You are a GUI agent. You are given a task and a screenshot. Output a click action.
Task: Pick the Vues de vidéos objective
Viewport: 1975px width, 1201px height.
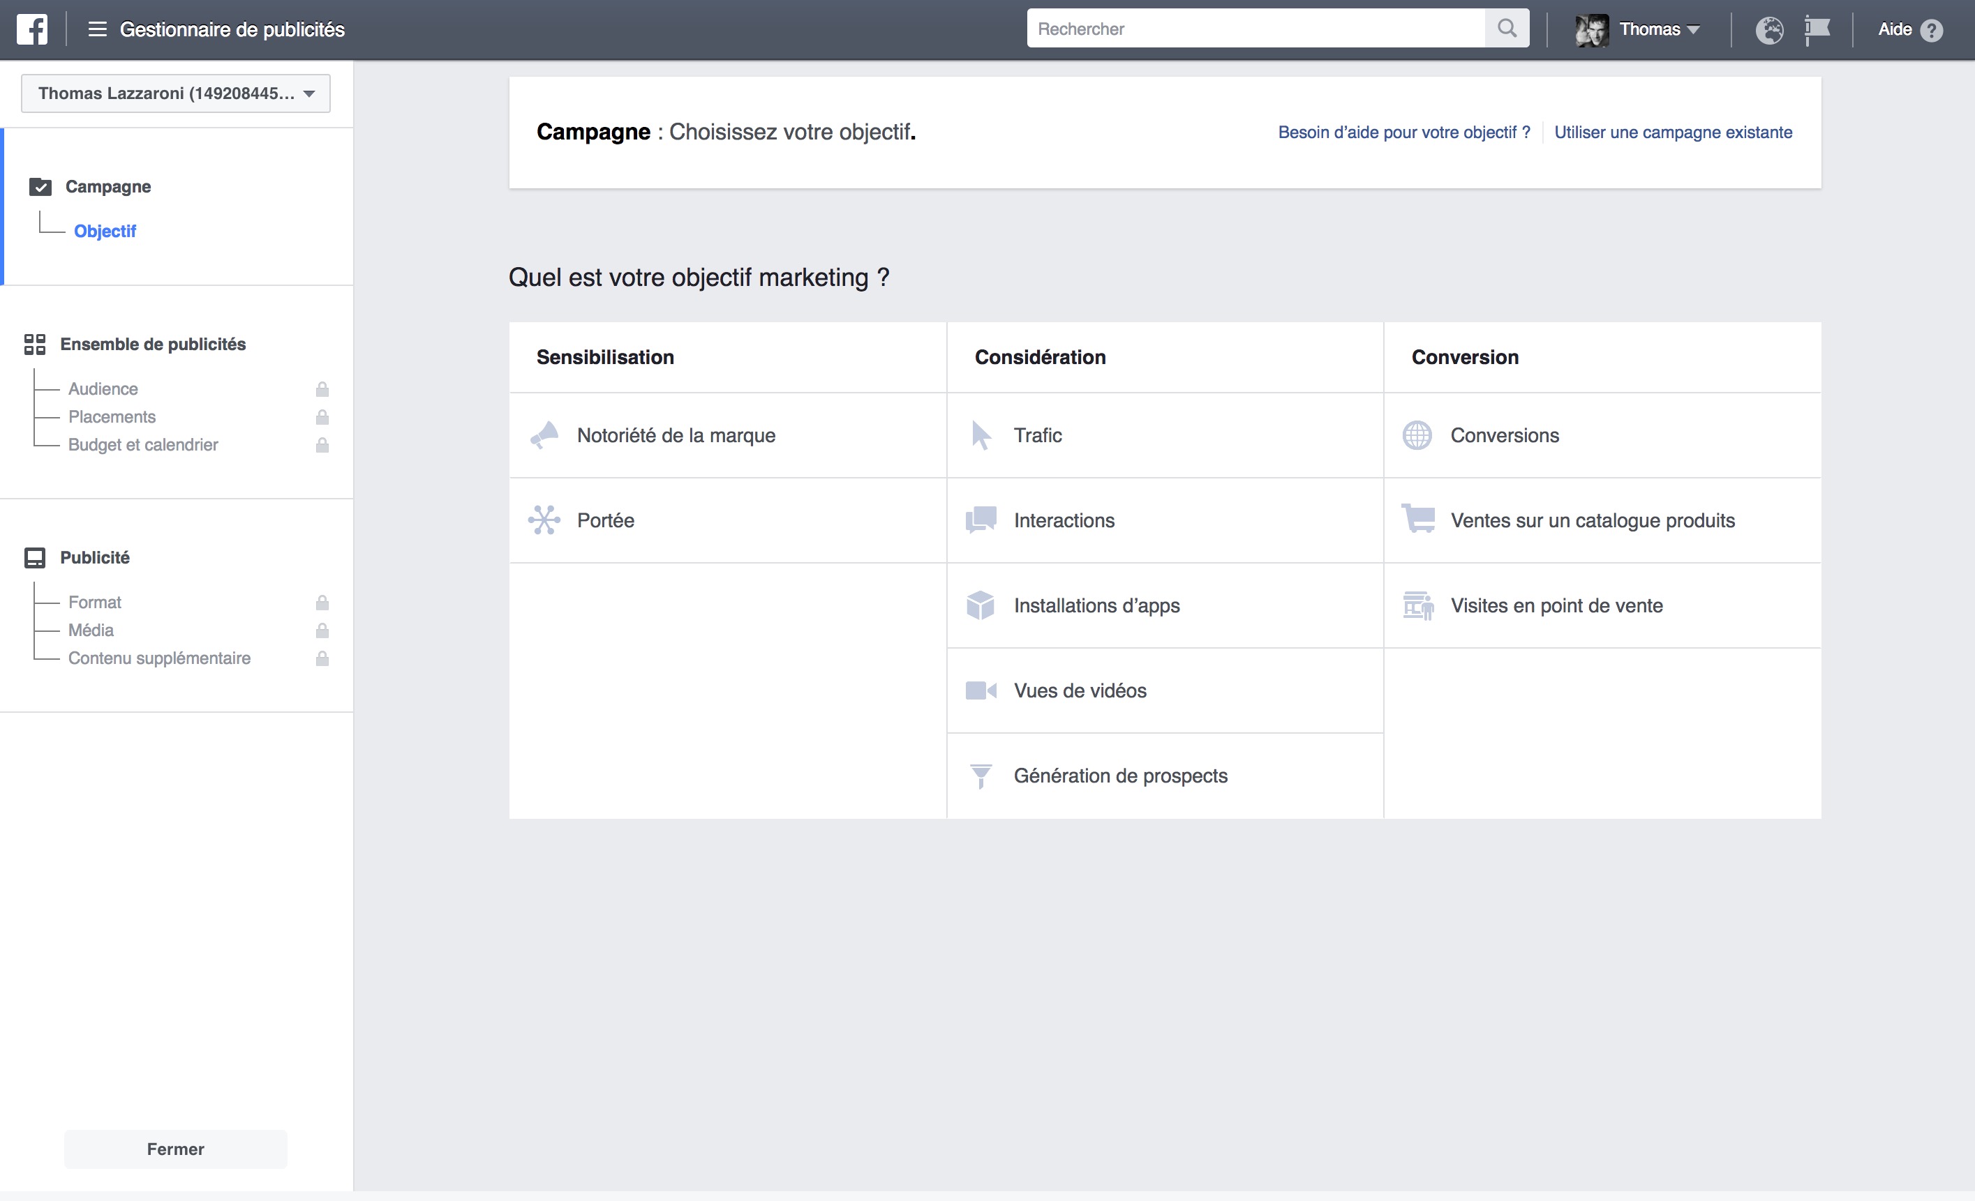1079,690
